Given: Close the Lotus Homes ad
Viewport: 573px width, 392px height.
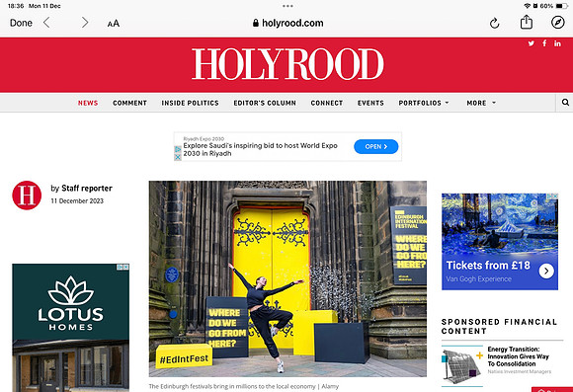Looking at the screenshot, I should 125,267.
